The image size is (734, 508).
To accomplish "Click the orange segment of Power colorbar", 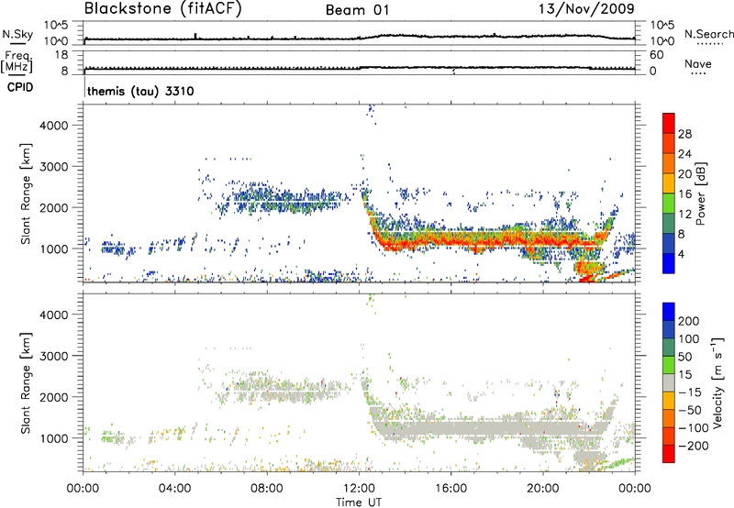I will tap(669, 163).
